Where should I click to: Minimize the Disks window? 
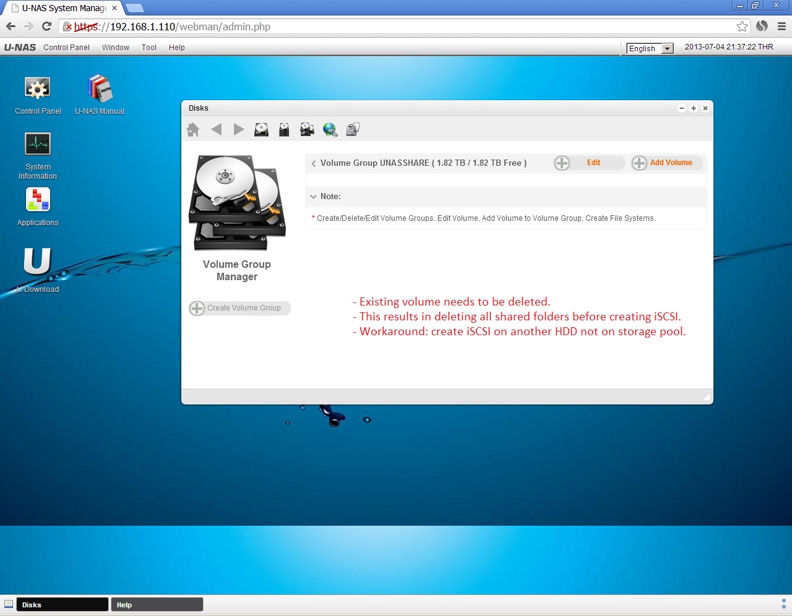682,108
